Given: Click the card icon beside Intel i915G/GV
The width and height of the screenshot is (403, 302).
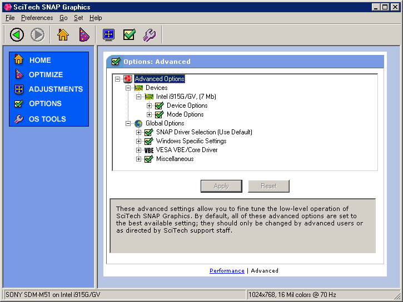Looking at the screenshot, I should (149, 97).
